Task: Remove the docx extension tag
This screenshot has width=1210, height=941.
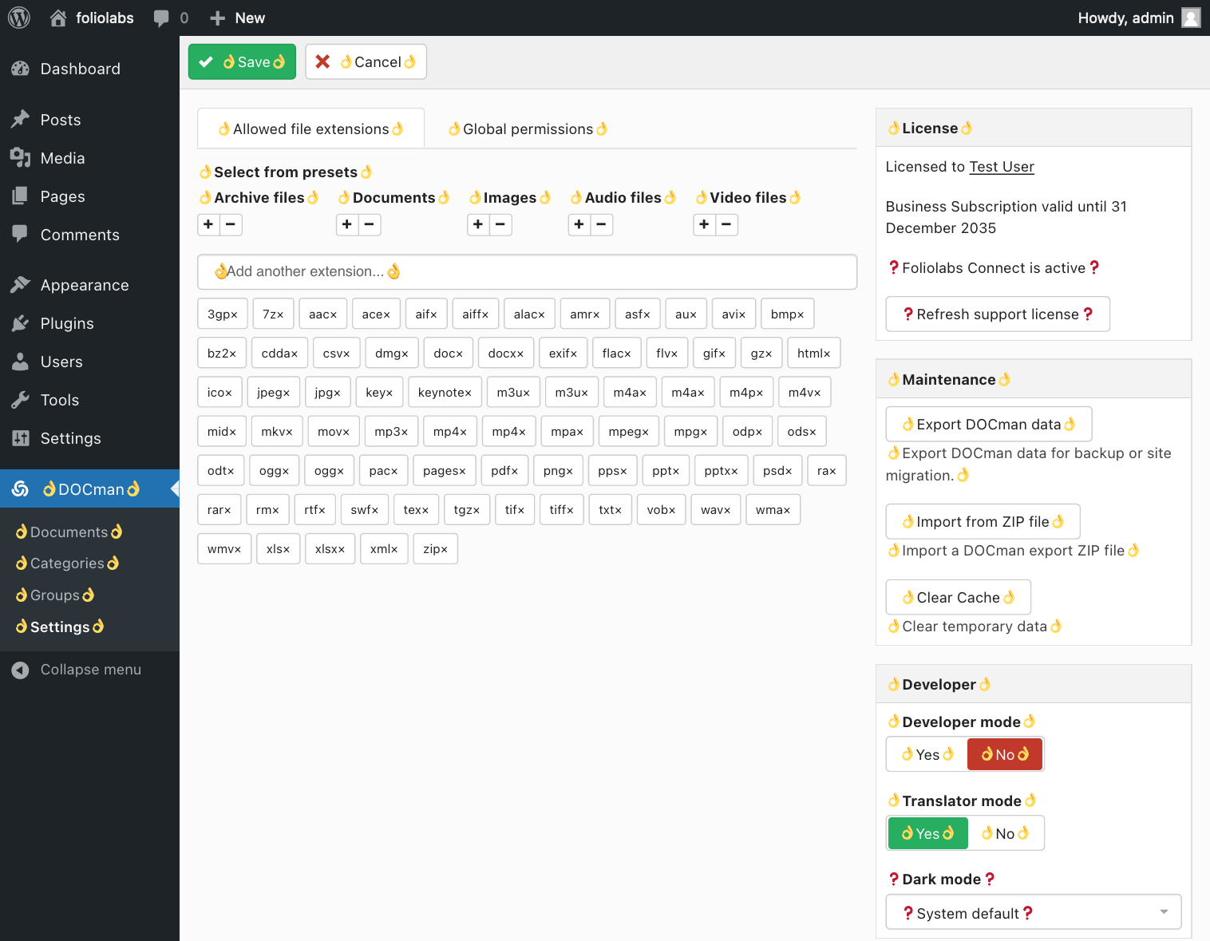Action: click(520, 354)
